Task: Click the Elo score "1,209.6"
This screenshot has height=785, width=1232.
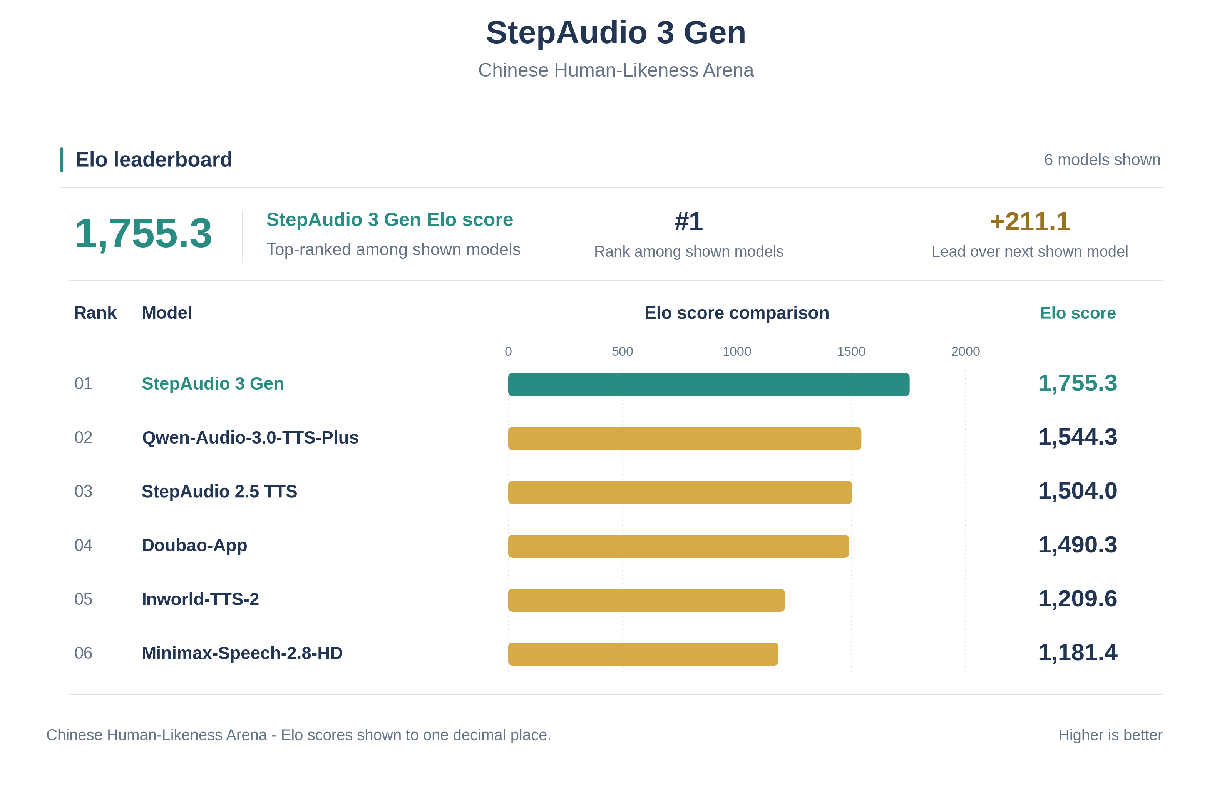Action: pos(1078,599)
